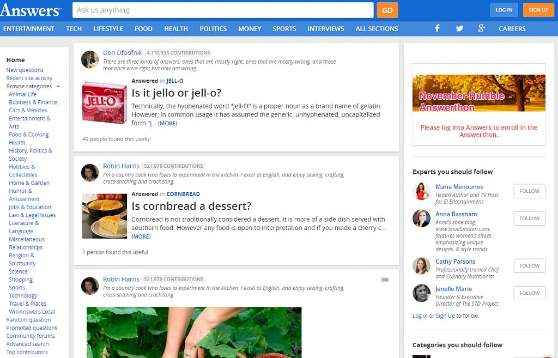Open ALL SECTIONS menu

[377, 29]
